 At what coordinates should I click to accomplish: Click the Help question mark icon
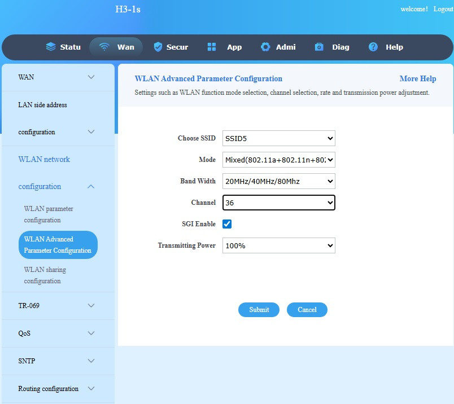point(373,47)
